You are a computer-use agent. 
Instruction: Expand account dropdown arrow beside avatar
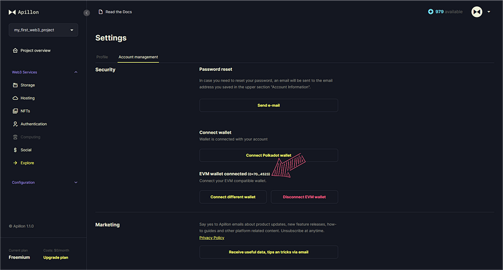point(489,12)
